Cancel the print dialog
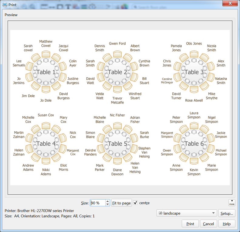Viewport: 240px width, 232px height. coord(208,224)
